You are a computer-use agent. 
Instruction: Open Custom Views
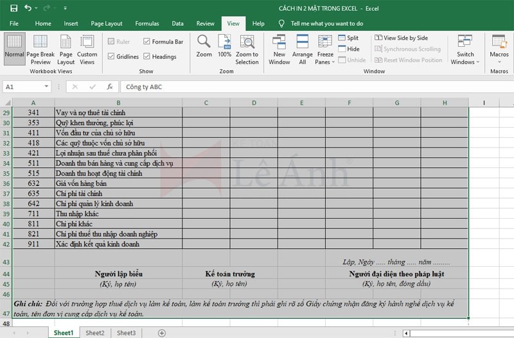click(x=87, y=50)
